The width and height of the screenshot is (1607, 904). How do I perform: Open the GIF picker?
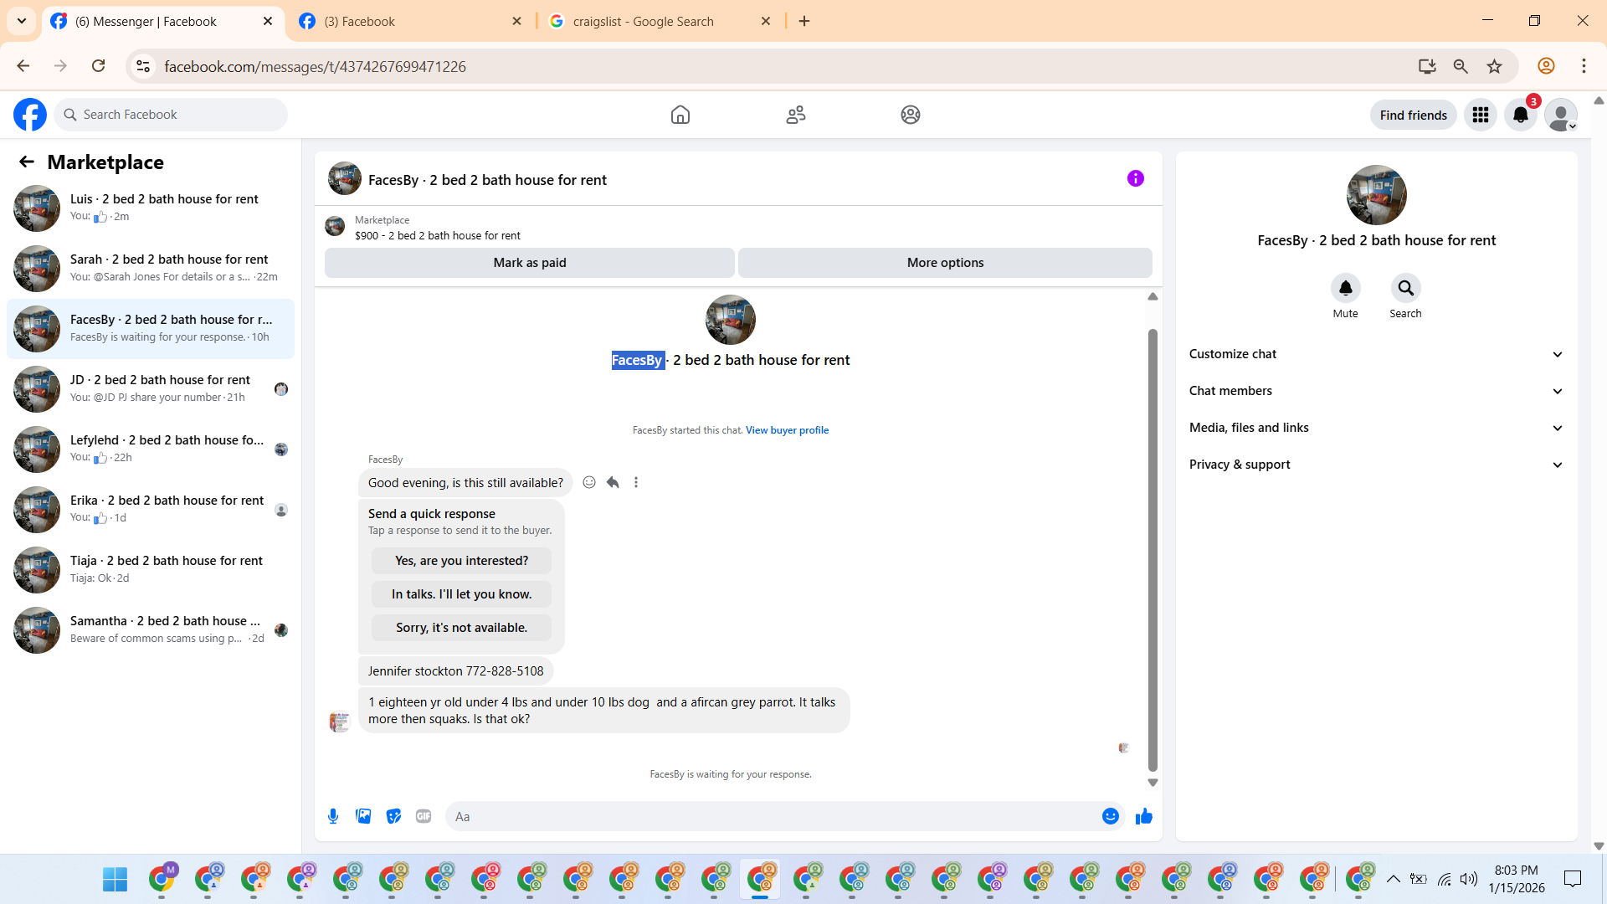tap(424, 816)
